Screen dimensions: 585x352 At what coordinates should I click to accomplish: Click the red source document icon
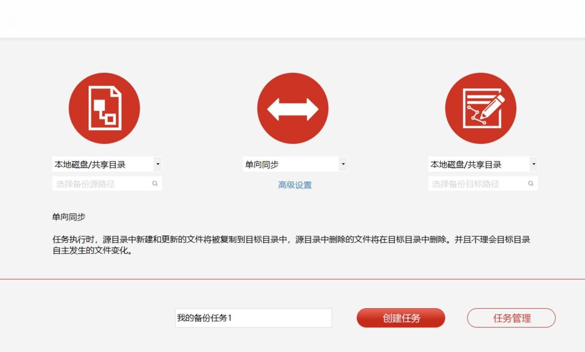(x=104, y=108)
